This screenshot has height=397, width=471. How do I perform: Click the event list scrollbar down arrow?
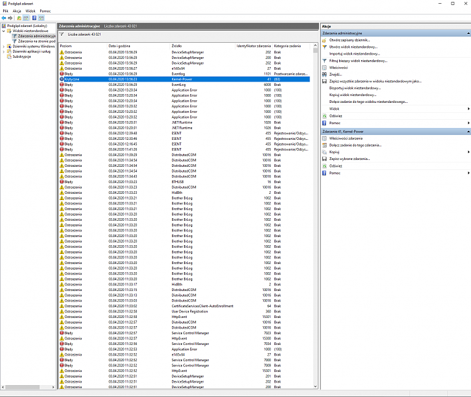(x=315, y=386)
